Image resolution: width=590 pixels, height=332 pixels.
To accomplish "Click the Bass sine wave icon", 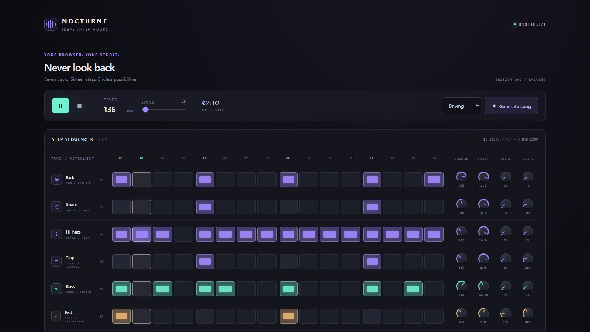I will coord(56,289).
